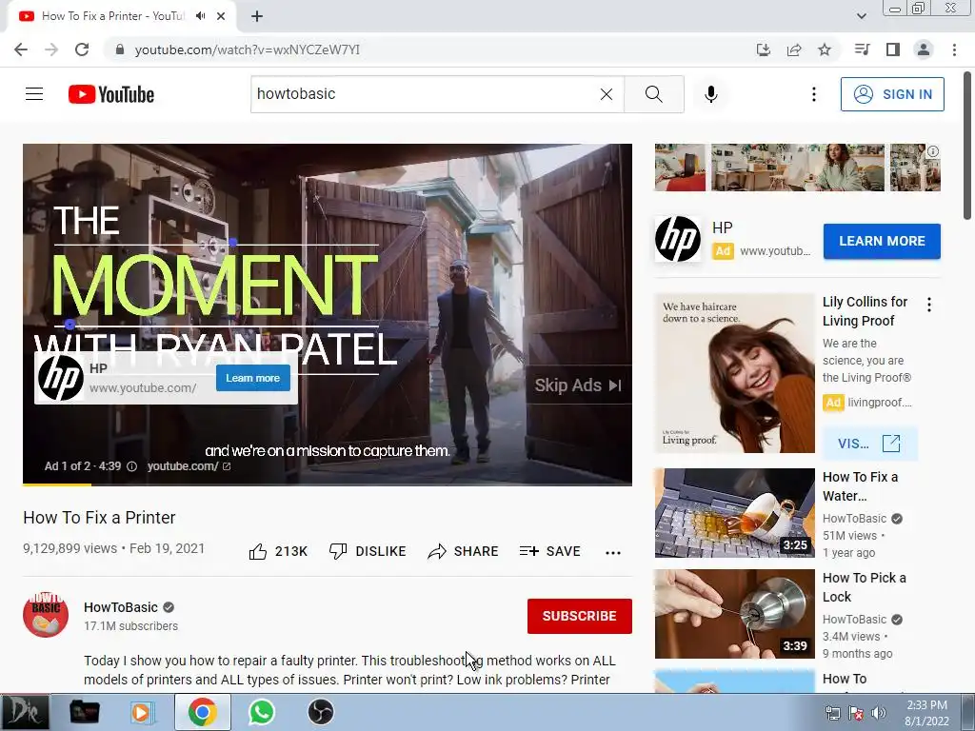975x731 pixels.
Task: Open media player icon in taskbar
Action: [x=143, y=712]
